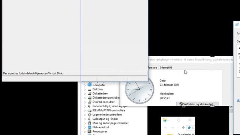240x135 pixels.
Task: Click Skift dato og klokkeslæt button
Action: pyautogui.click(x=197, y=104)
